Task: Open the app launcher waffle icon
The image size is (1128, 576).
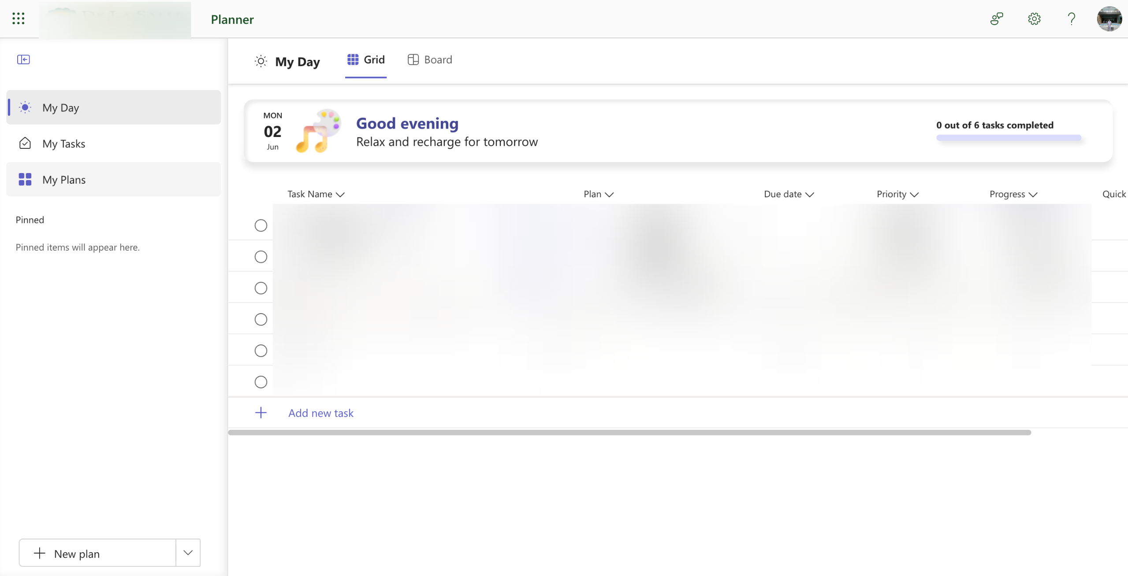Action: (18, 18)
